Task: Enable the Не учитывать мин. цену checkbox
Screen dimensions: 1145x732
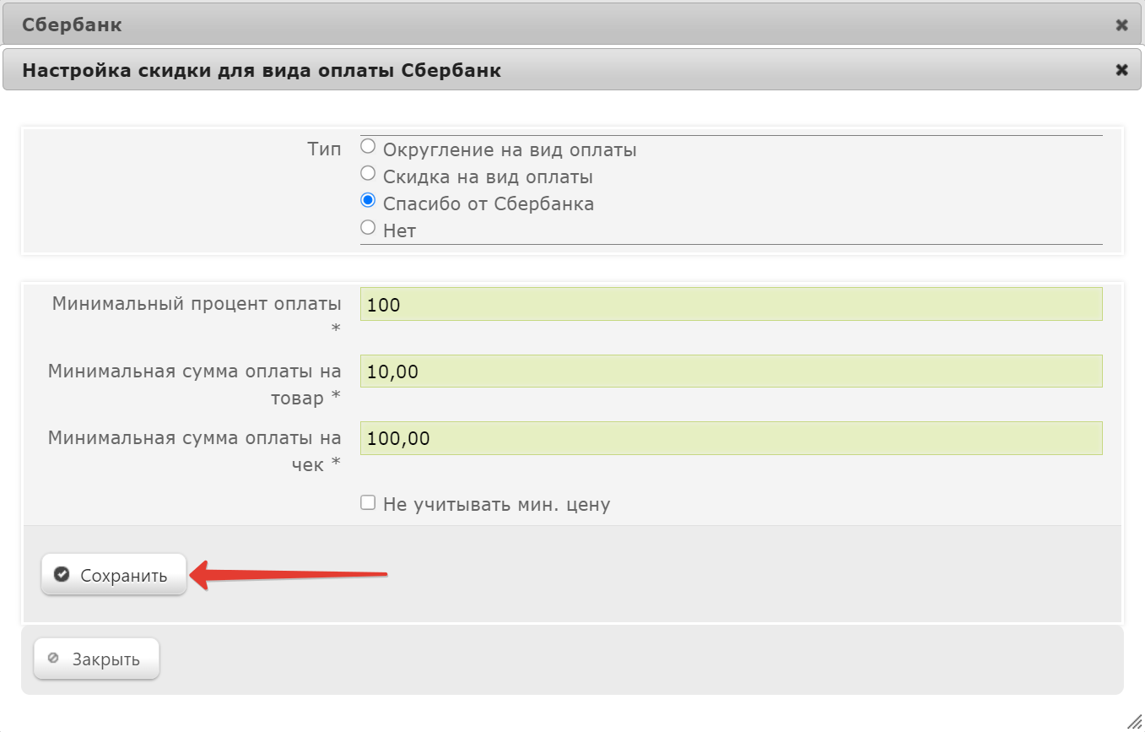Action: tap(368, 503)
